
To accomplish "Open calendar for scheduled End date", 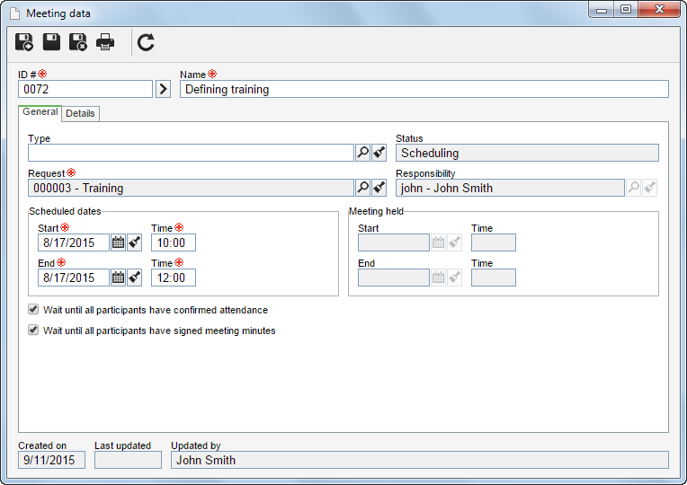I will (x=118, y=278).
